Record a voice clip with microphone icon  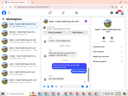[x=44, y=87]
